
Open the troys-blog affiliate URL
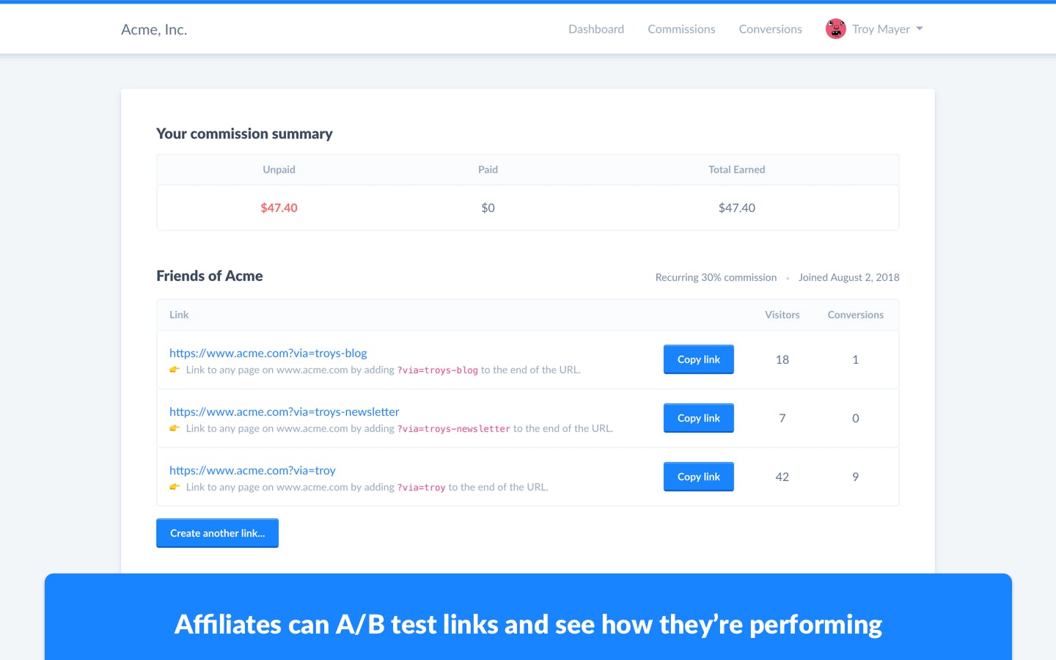tap(268, 353)
